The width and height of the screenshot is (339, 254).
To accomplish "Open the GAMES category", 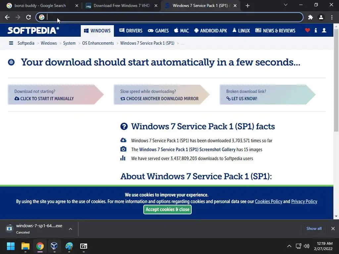I will (158, 31).
